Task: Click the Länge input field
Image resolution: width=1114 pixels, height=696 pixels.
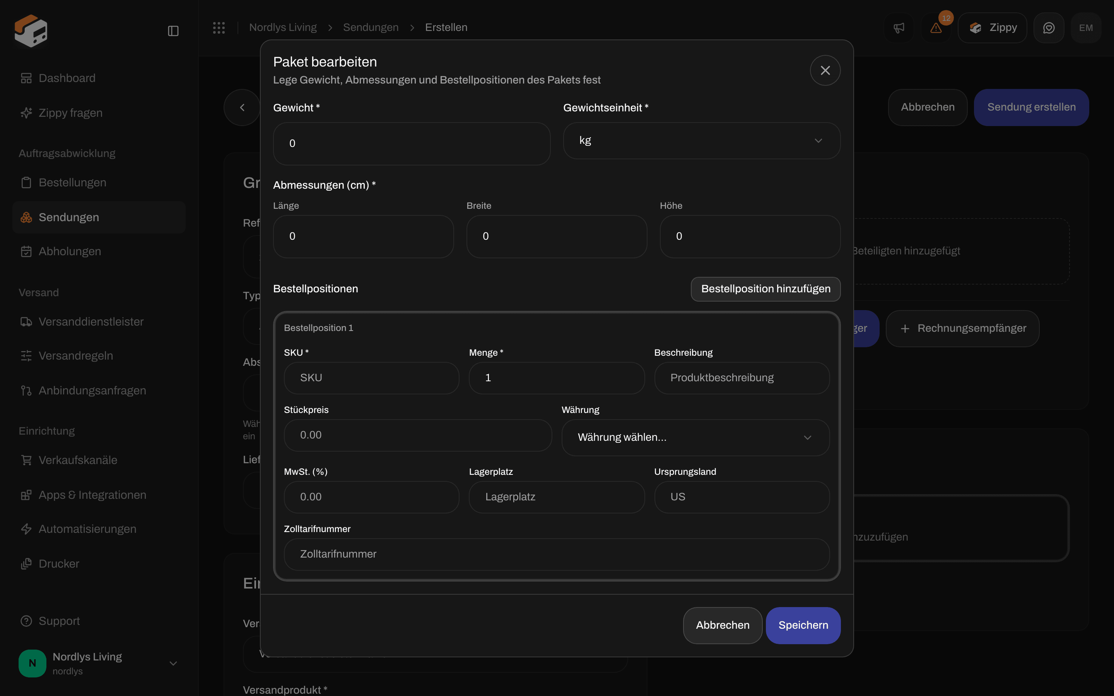Action: coord(363,237)
